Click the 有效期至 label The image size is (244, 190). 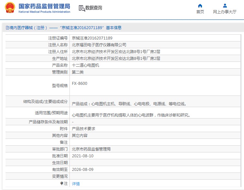coord(60,169)
